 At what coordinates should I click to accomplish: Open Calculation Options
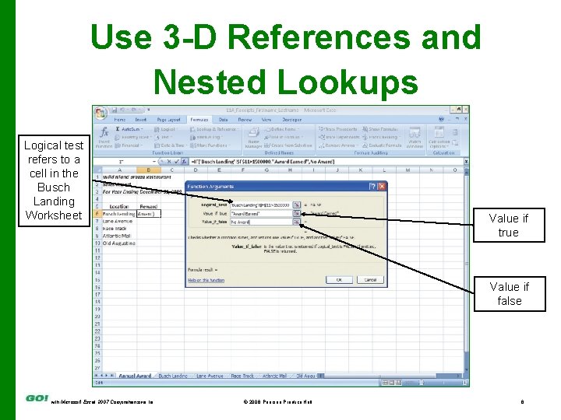pyautogui.click(x=439, y=138)
